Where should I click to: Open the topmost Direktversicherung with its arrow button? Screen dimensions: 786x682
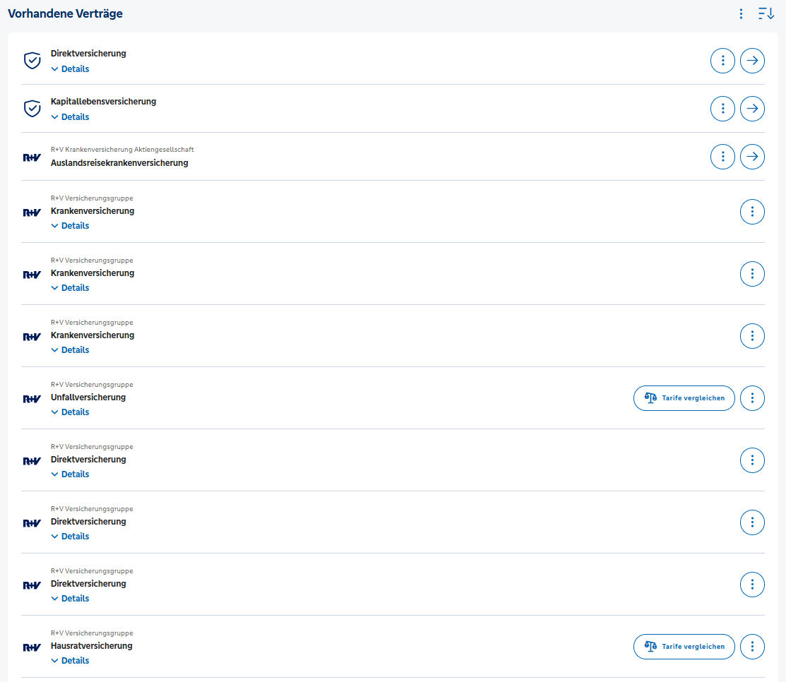click(752, 61)
